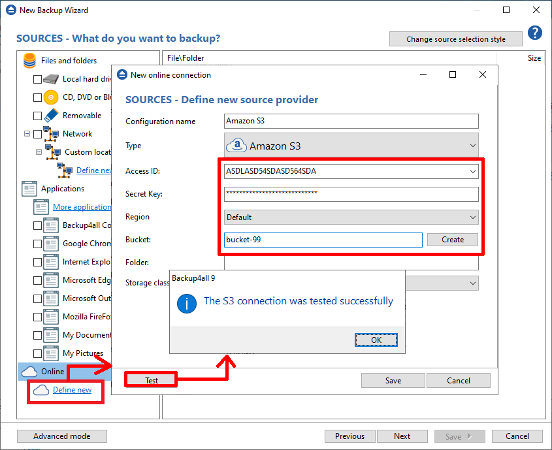The height and width of the screenshot is (450, 552).
Task: Click the blue help question mark icon
Action: [535, 33]
